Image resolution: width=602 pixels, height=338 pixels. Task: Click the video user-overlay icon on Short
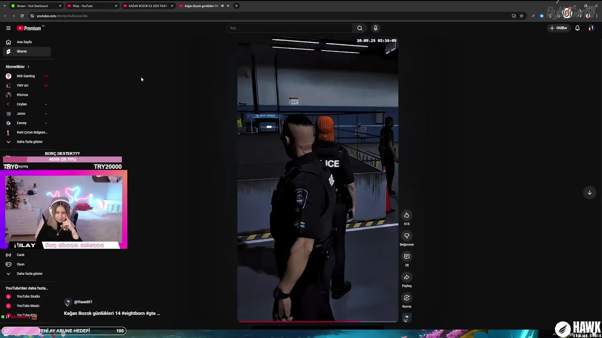(407, 318)
